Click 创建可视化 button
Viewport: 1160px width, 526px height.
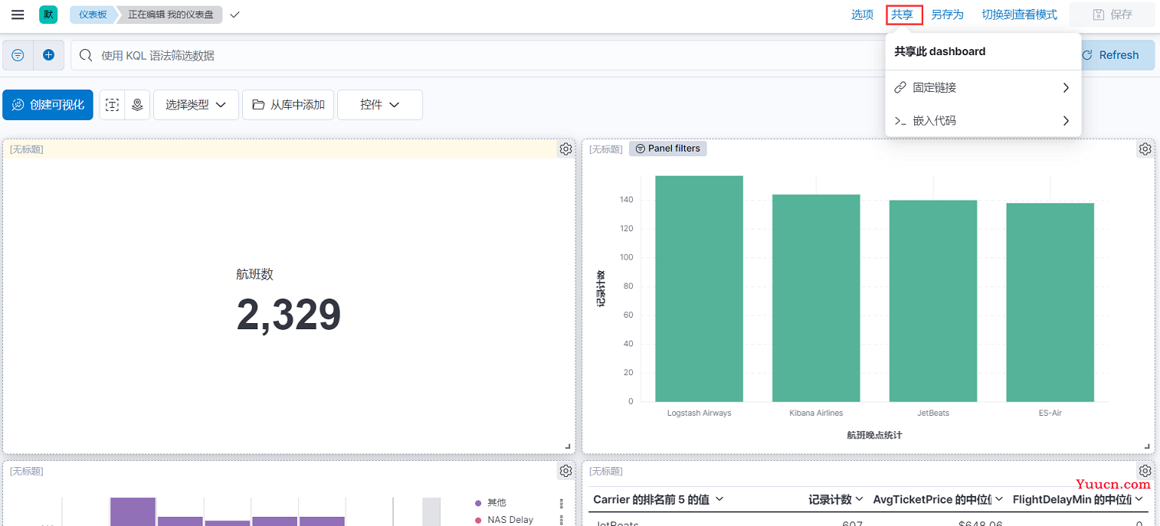[48, 105]
